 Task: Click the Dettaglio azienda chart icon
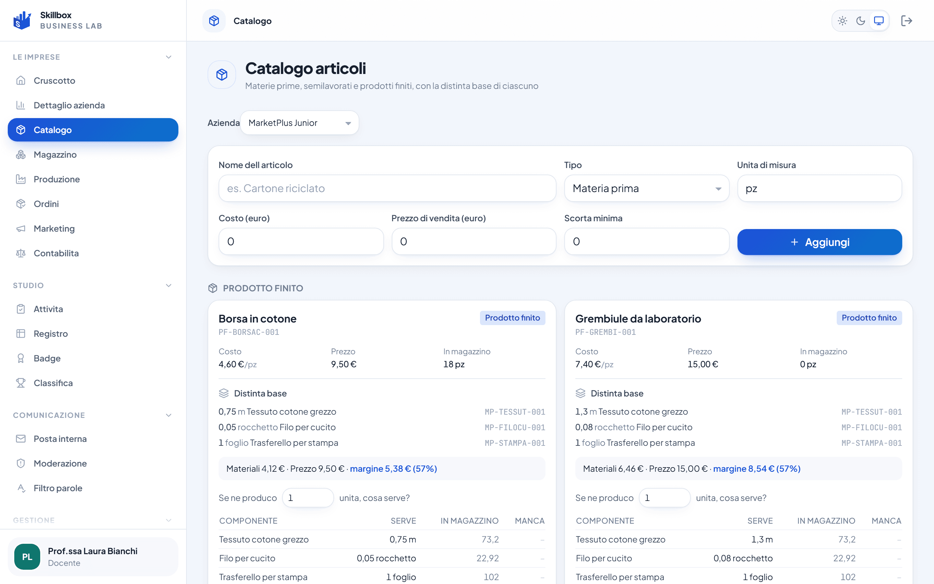(x=21, y=105)
